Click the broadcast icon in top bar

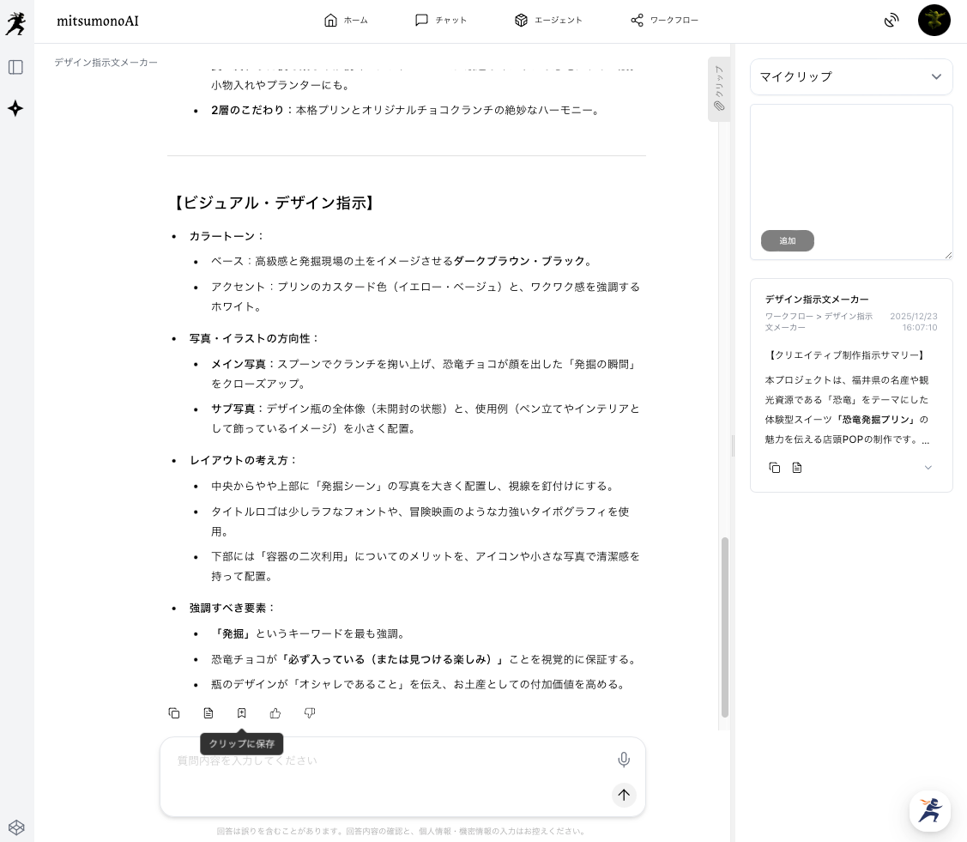tap(891, 21)
